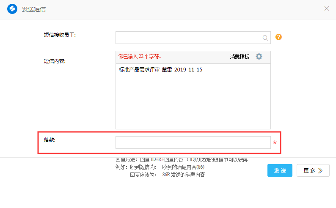This screenshot has width=336, height=208.
Task: Click the blue app logo in title bar
Action: [x=12, y=8]
